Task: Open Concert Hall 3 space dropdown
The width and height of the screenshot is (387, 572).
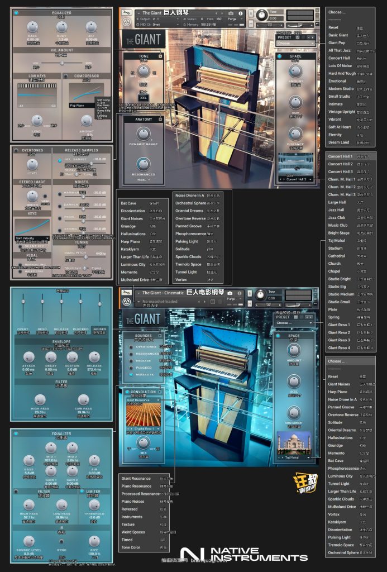Action: [x=296, y=179]
